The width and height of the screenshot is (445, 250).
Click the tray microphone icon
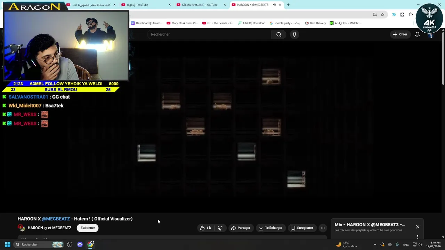click(397, 244)
